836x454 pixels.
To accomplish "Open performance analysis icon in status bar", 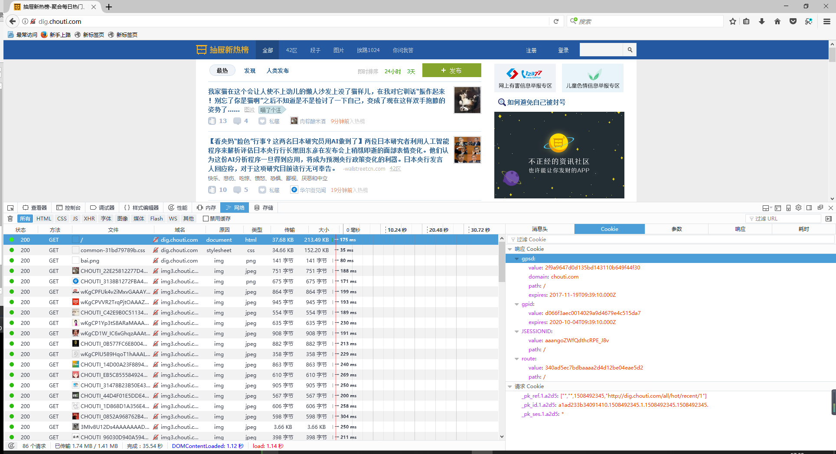I will point(11,446).
